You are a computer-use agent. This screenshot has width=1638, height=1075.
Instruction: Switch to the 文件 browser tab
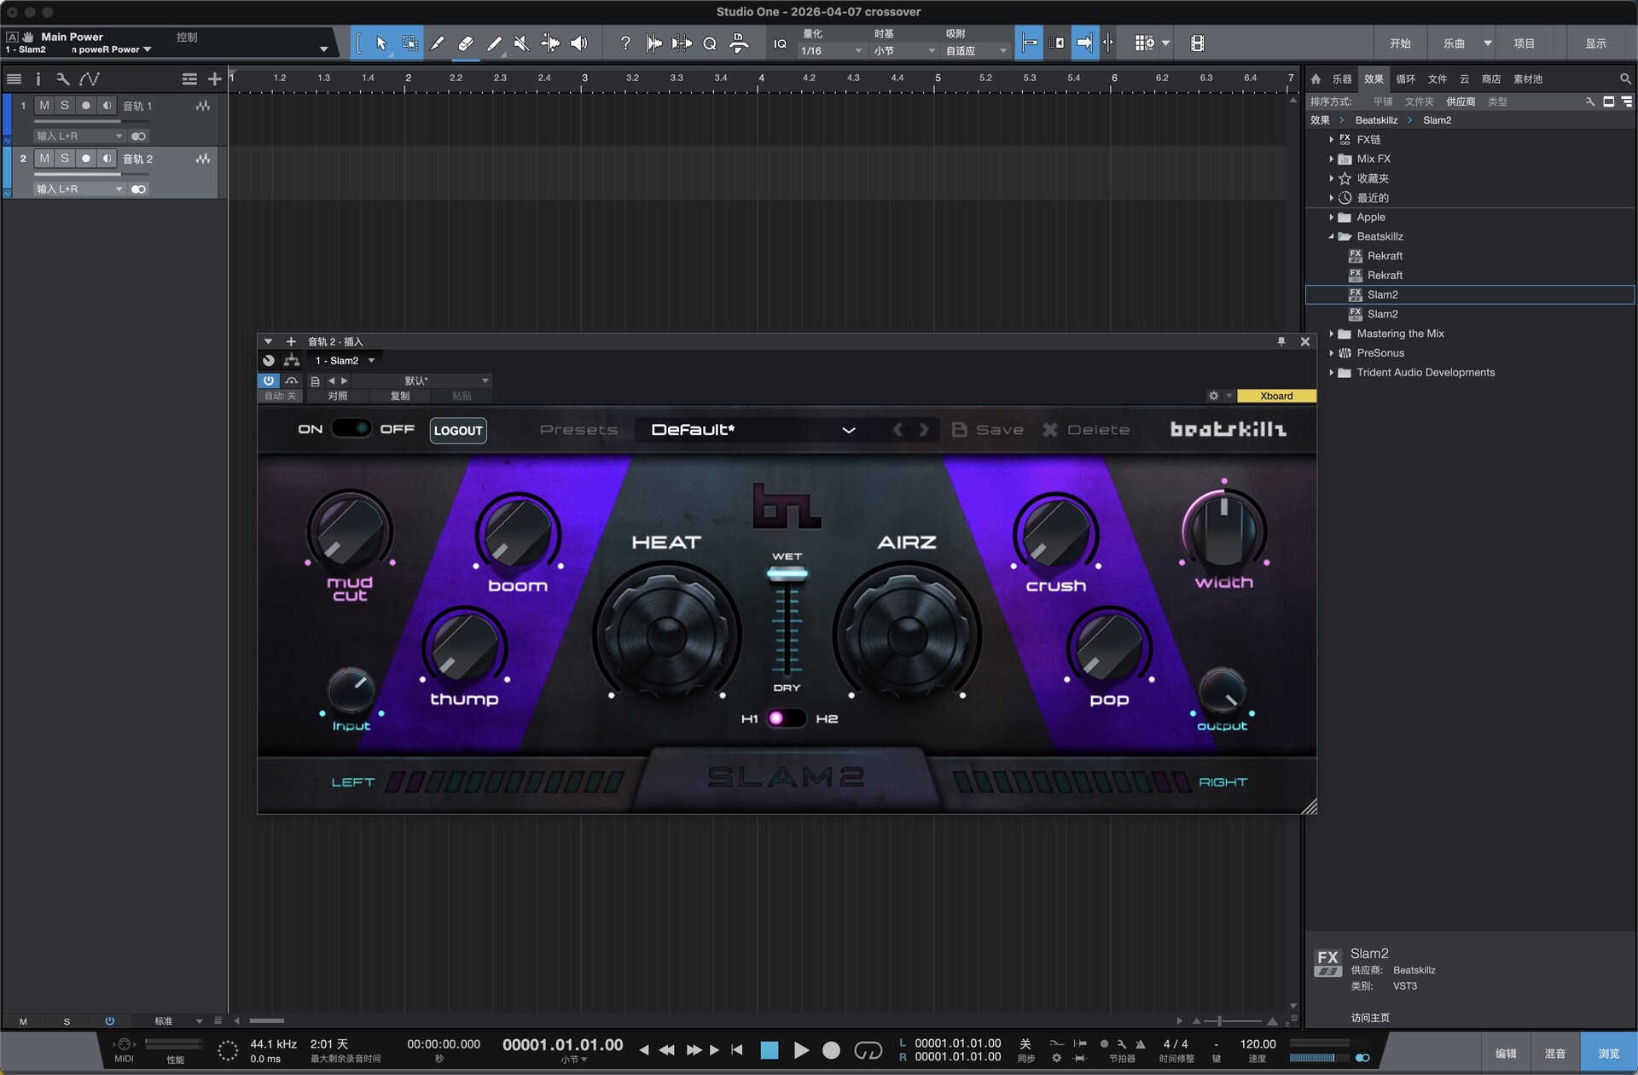1438,79
